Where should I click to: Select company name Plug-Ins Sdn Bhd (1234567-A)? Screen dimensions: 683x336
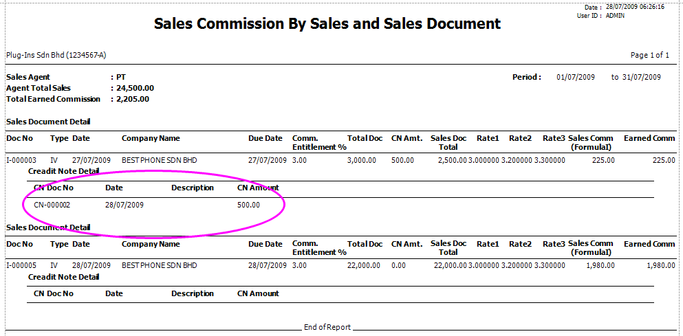pos(56,55)
